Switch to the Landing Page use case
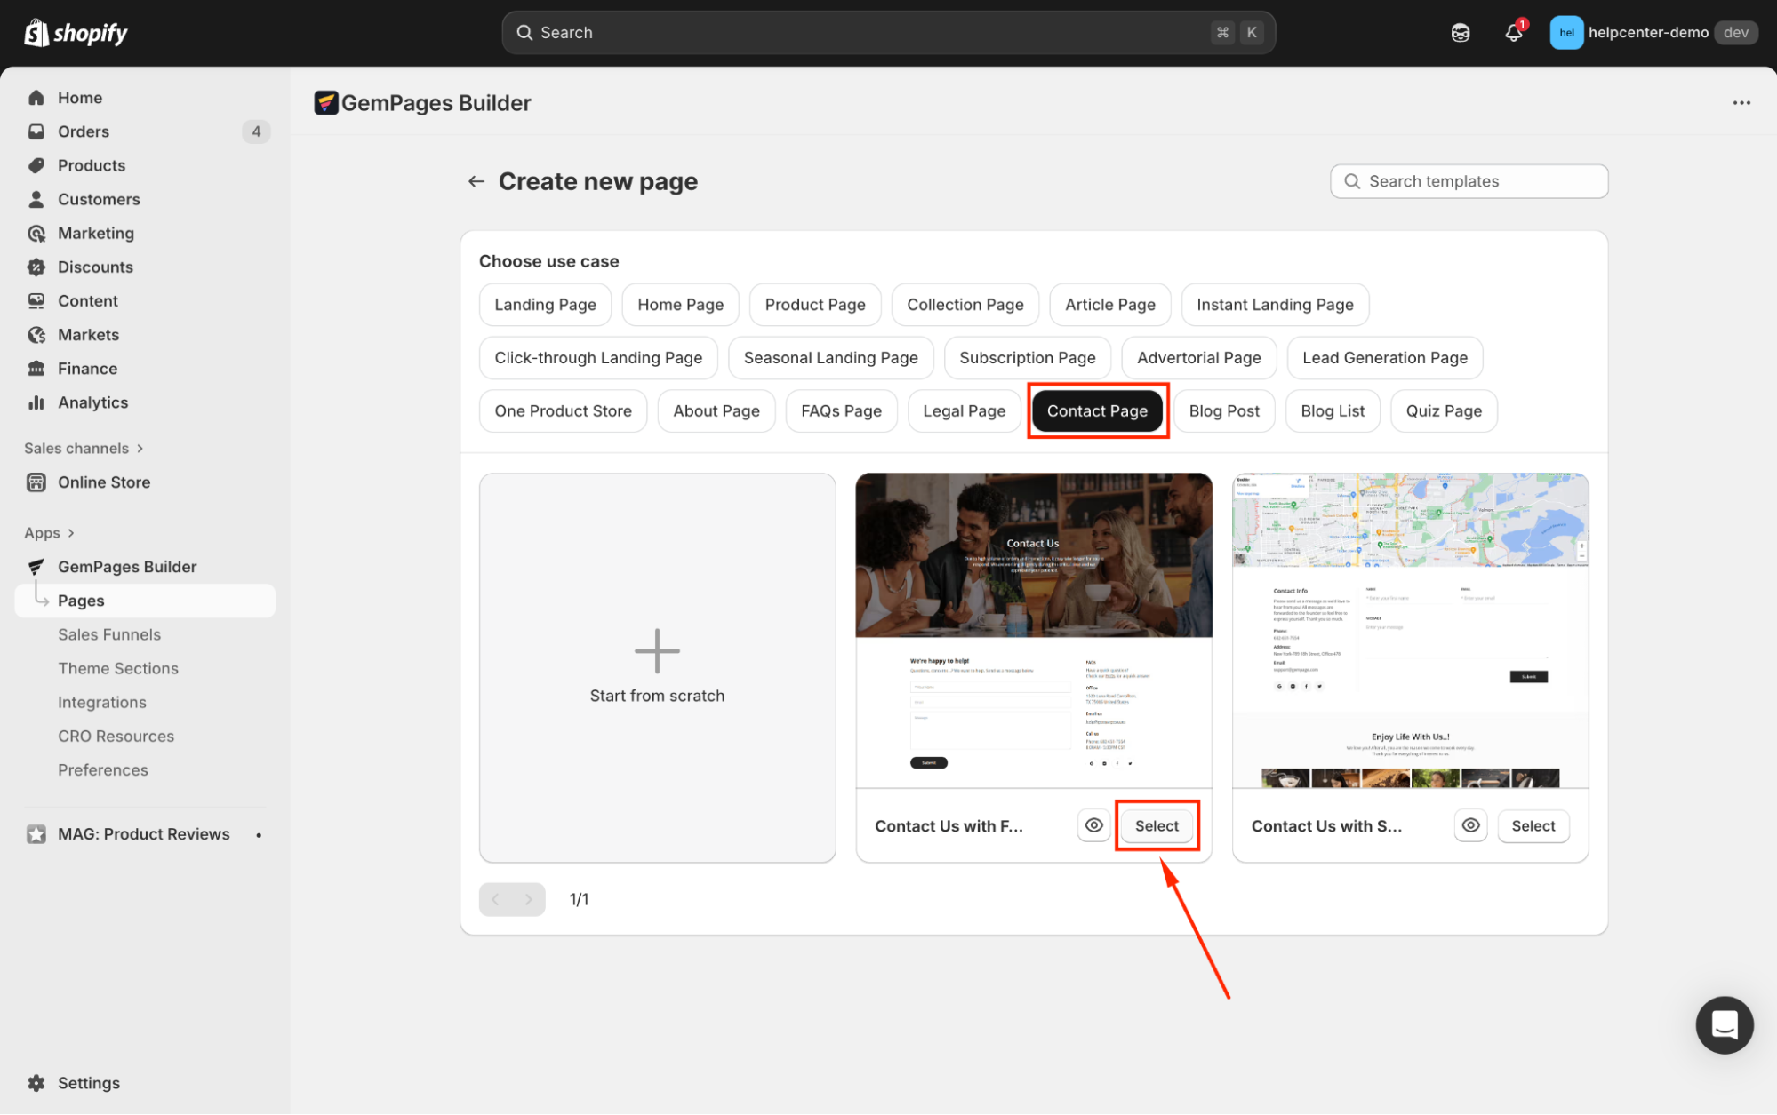 [x=545, y=305]
